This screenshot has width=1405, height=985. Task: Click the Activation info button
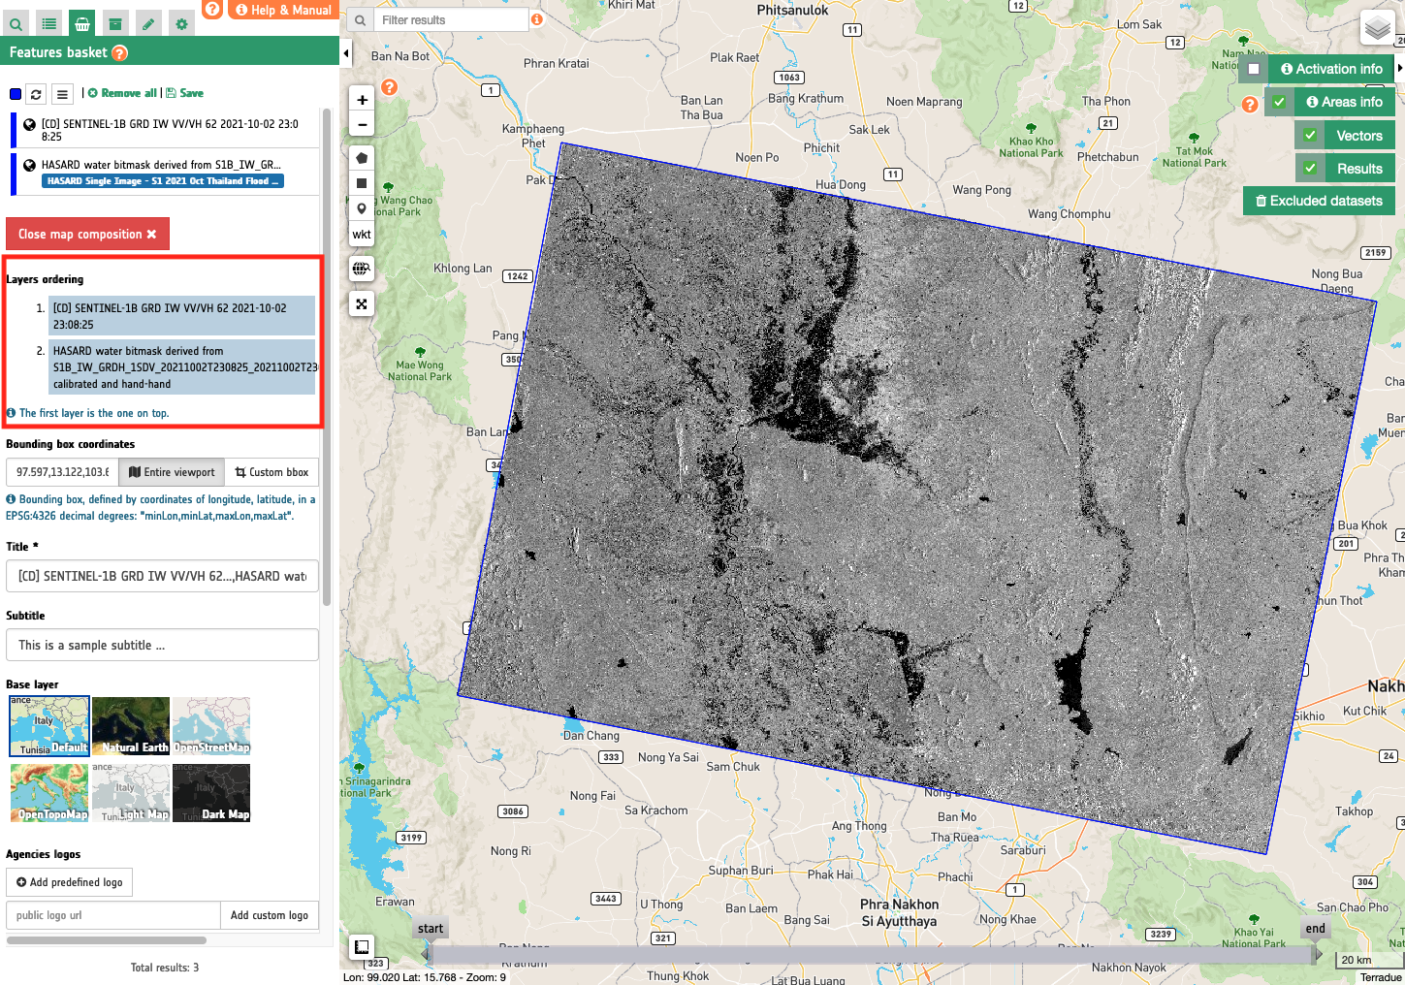coord(1331,69)
